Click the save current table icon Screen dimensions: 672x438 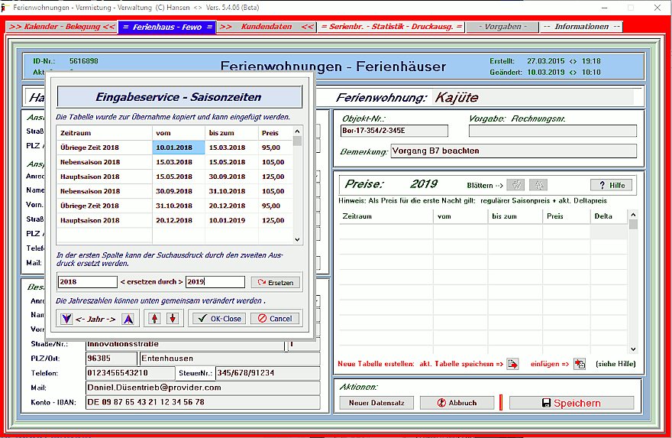click(x=512, y=364)
